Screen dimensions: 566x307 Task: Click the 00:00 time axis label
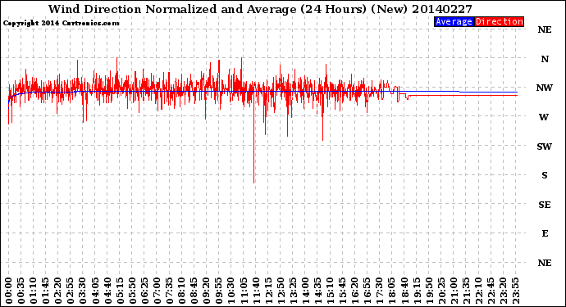pos(9,291)
